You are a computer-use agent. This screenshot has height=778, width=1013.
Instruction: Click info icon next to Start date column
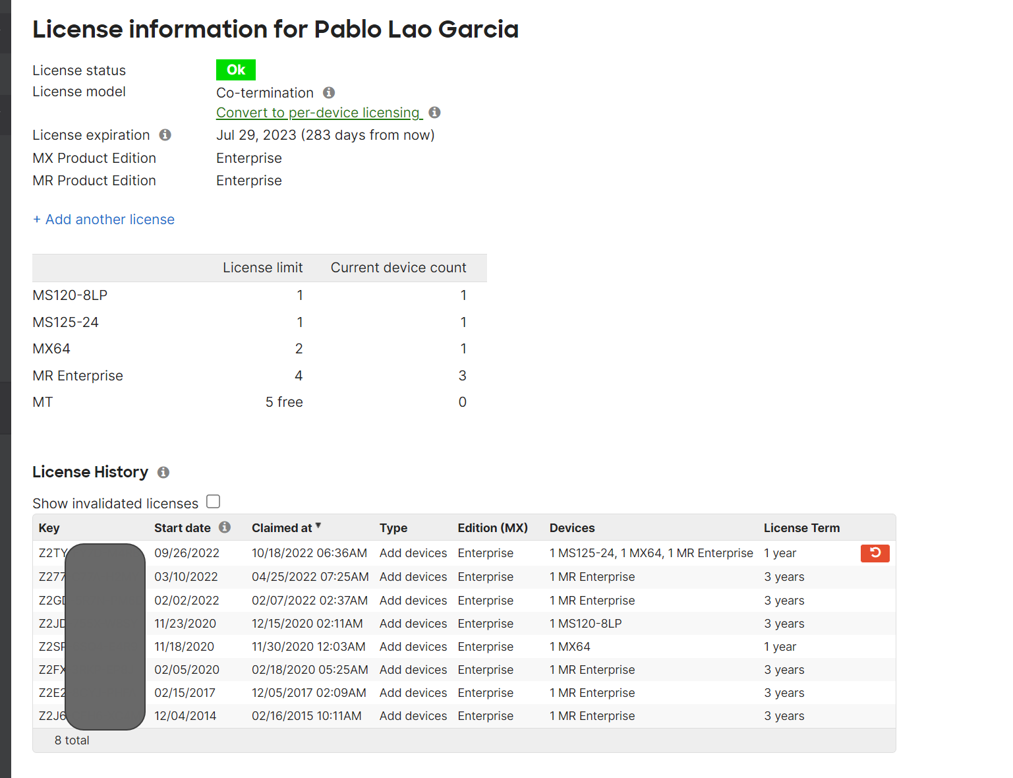point(225,527)
